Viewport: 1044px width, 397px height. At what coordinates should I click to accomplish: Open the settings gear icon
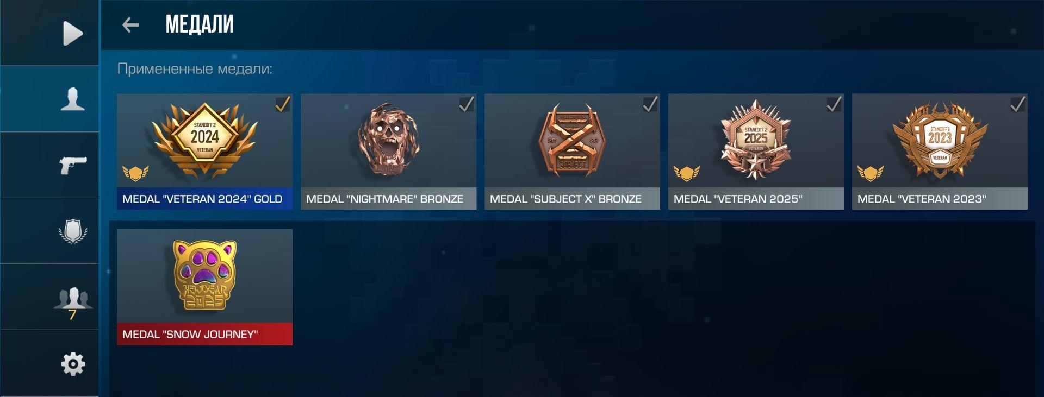(x=73, y=364)
